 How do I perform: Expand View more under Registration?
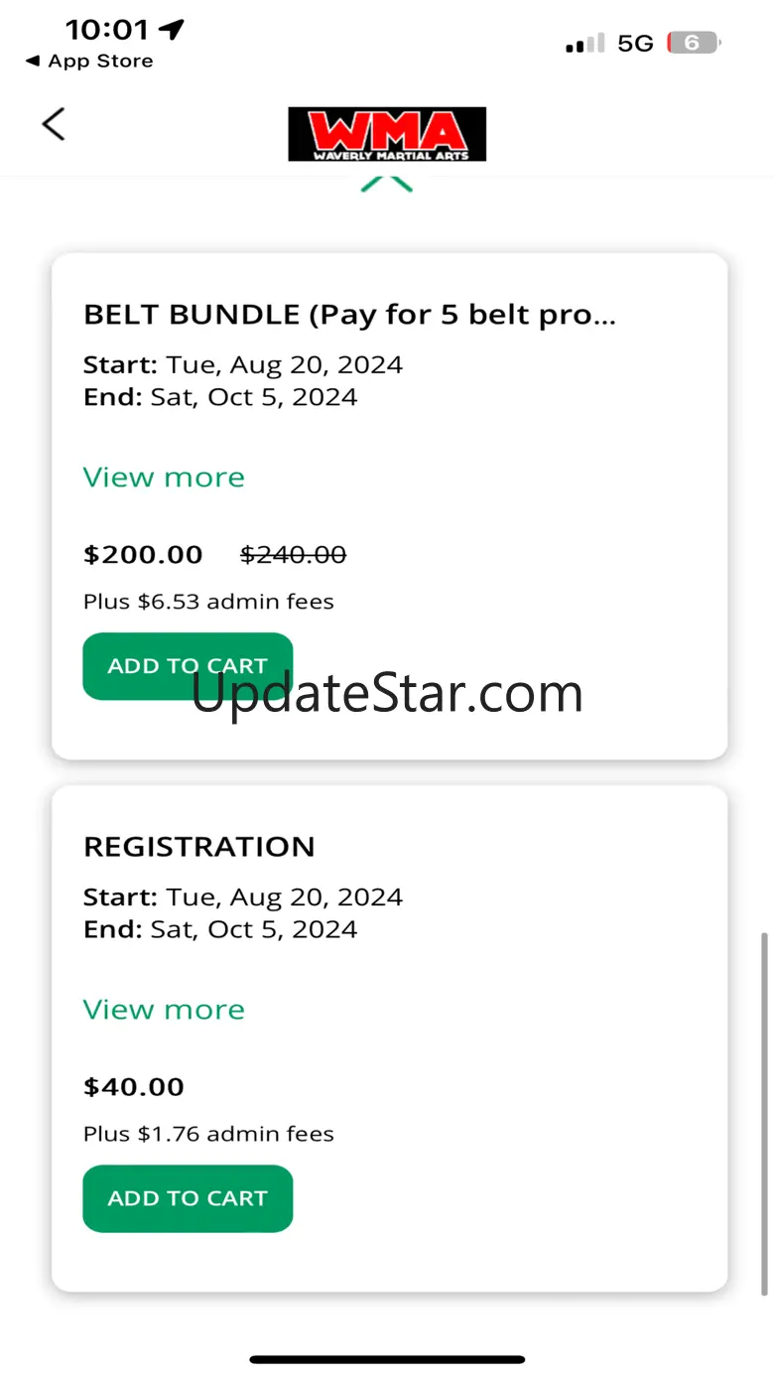pyautogui.click(x=164, y=1010)
